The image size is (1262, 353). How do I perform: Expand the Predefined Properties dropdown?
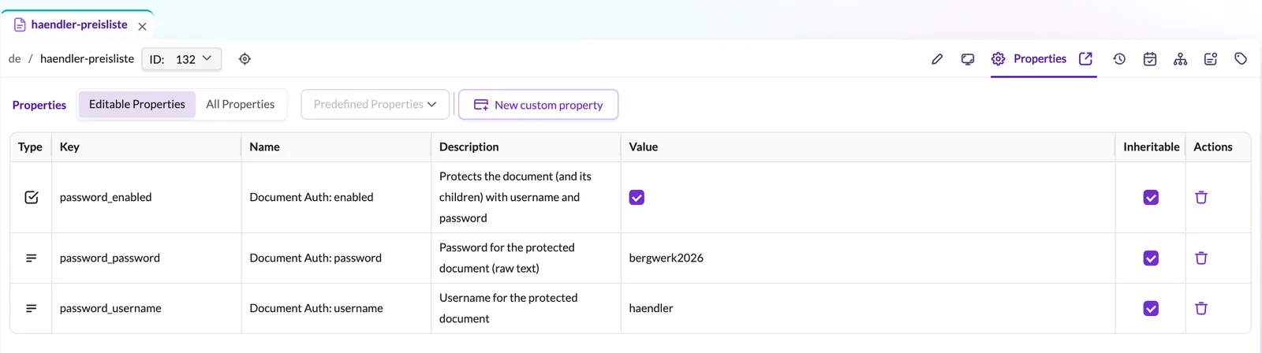375,104
